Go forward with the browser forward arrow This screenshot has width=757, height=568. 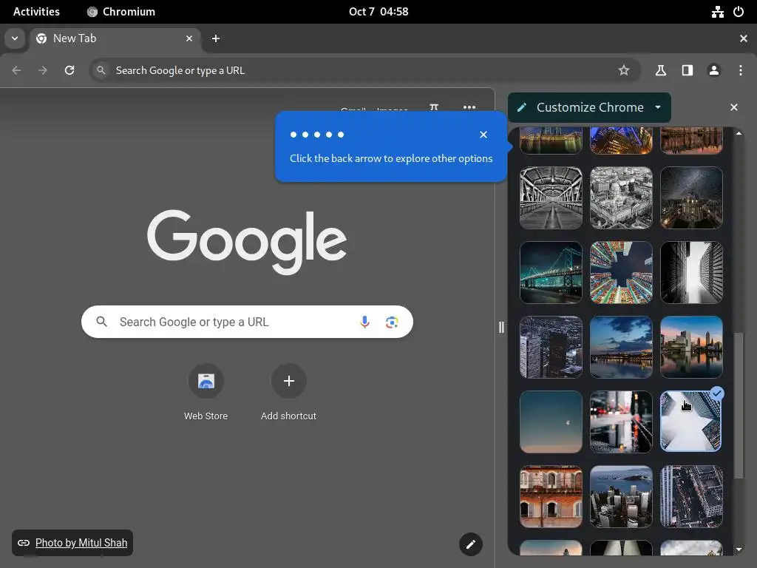pos(43,70)
